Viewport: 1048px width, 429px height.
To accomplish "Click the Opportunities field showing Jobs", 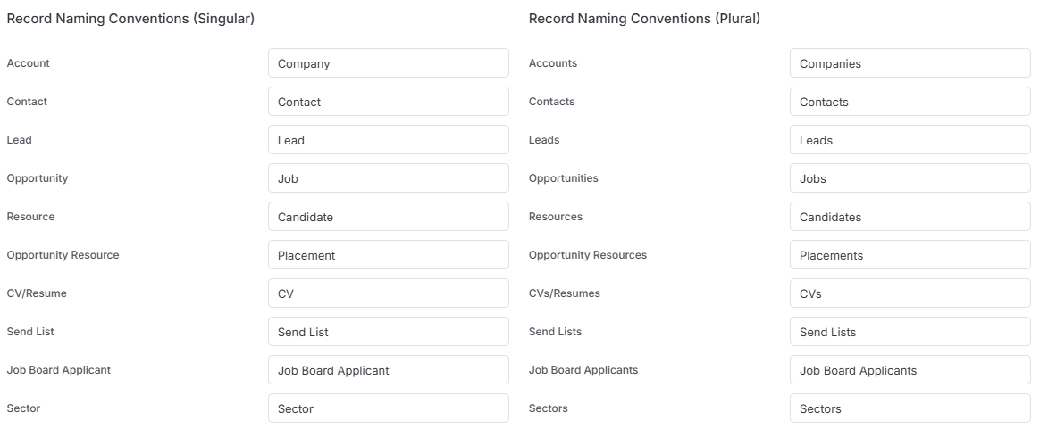I will coord(910,178).
